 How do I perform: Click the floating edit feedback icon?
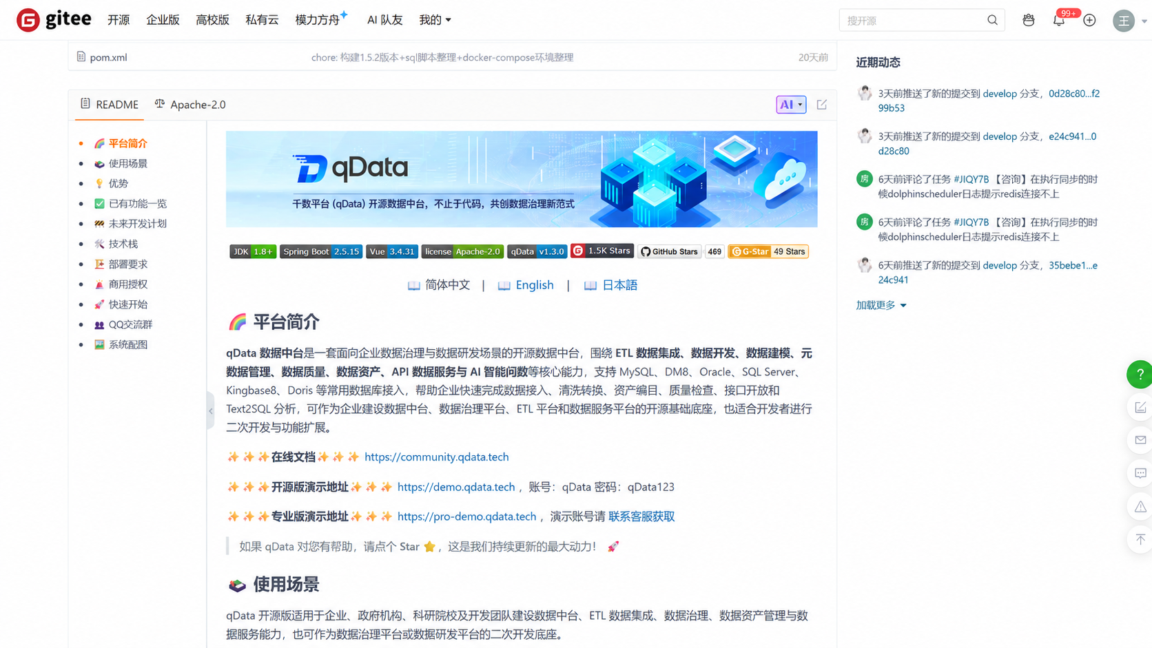1140,408
